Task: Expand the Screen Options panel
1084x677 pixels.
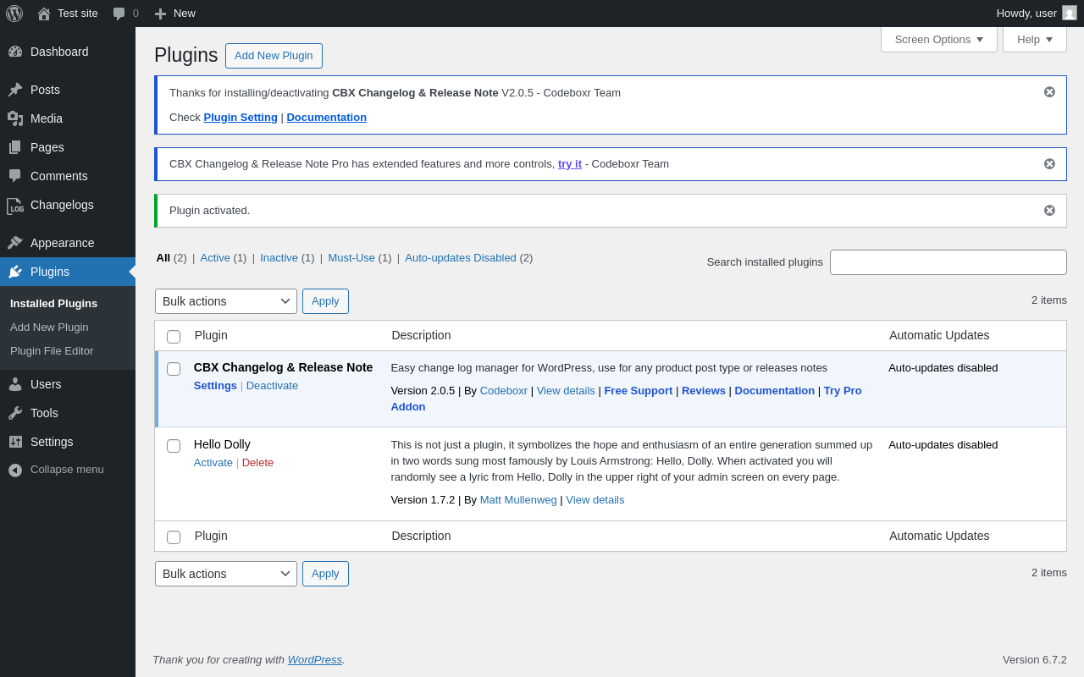Action: click(x=938, y=39)
